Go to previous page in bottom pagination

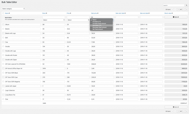[x=175, y=111]
